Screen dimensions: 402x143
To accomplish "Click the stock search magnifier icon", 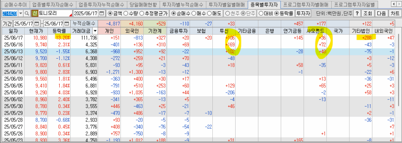I will [x=27, y=13].
